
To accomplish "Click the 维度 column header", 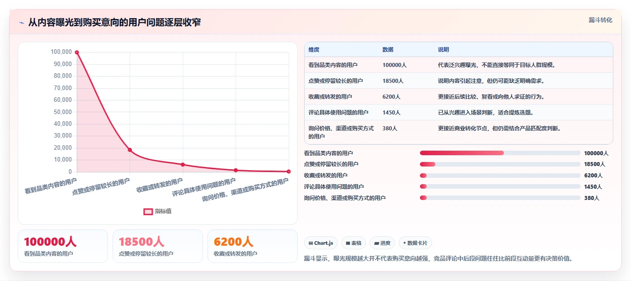I will [314, 50].
